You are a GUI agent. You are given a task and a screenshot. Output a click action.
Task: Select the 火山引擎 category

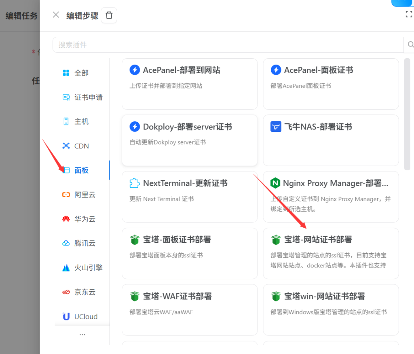82,267
